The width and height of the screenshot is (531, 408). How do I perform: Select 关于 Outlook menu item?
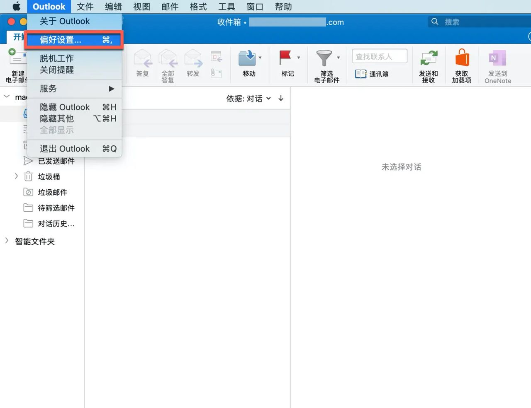[x=75, y=21]
